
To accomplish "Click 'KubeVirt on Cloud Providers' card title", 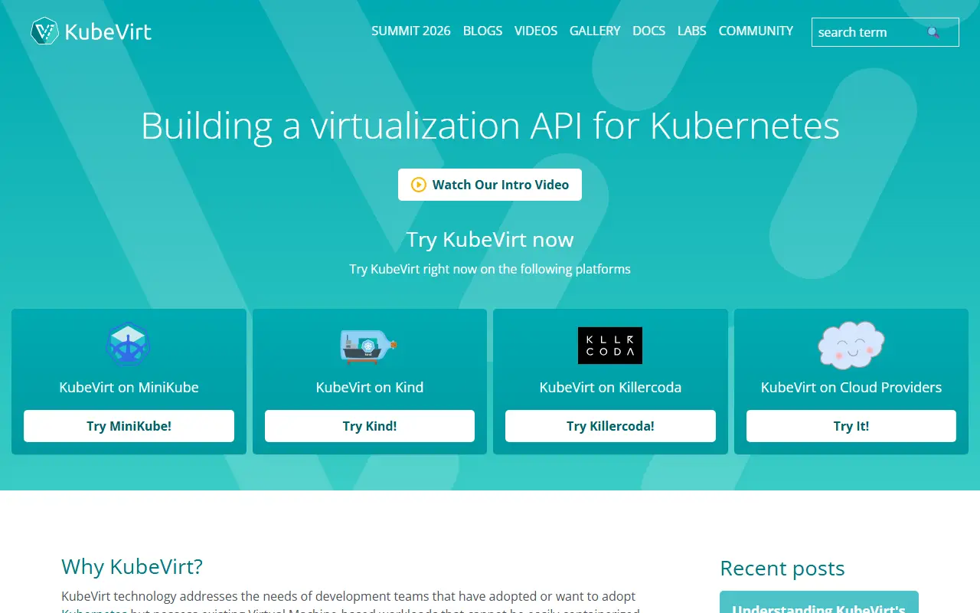I will (x=851, y=387).
